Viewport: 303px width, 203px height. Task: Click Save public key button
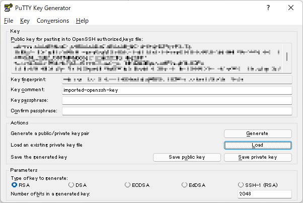[x=187, y=157]
